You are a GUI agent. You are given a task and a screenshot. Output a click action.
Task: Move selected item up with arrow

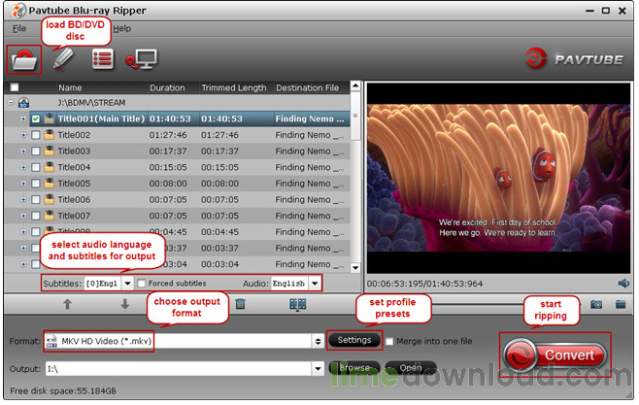click(68, 304)
